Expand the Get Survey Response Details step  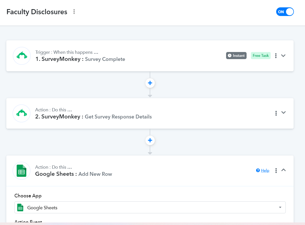point(284,113)
